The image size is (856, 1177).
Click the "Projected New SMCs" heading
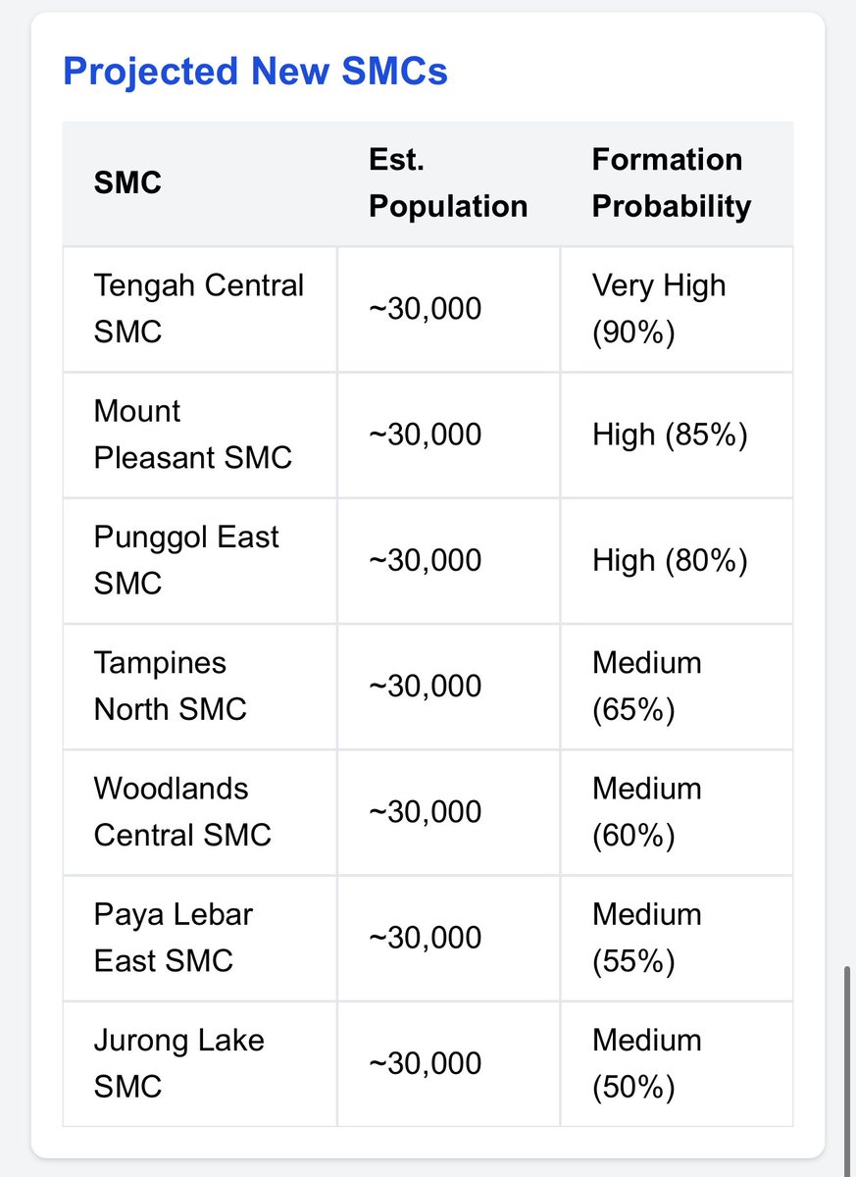[x=255, y=72]
